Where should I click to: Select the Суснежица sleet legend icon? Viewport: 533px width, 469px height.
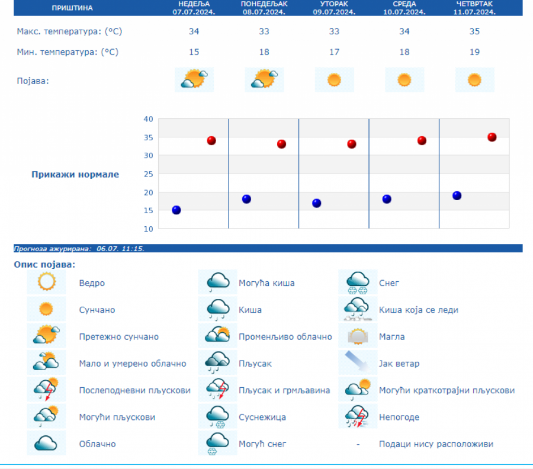[217, 417]
